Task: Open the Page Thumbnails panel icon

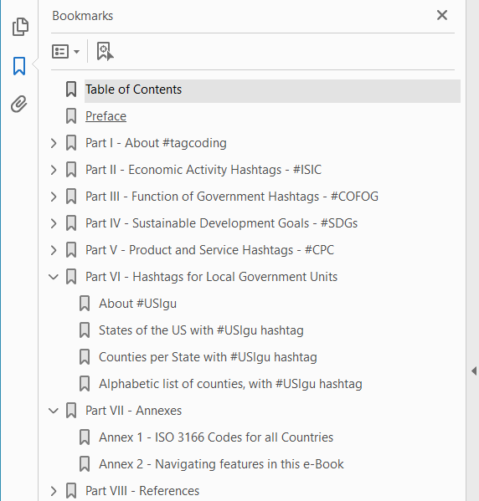Action: pyautogui.click(x=20, y=27)
